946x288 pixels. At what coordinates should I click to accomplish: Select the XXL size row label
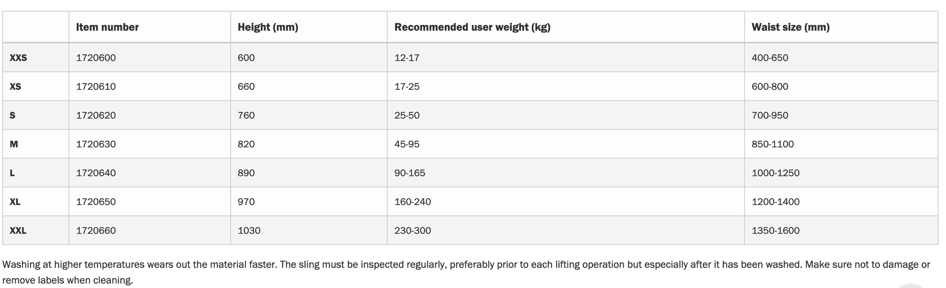click(x=18, y=231)
